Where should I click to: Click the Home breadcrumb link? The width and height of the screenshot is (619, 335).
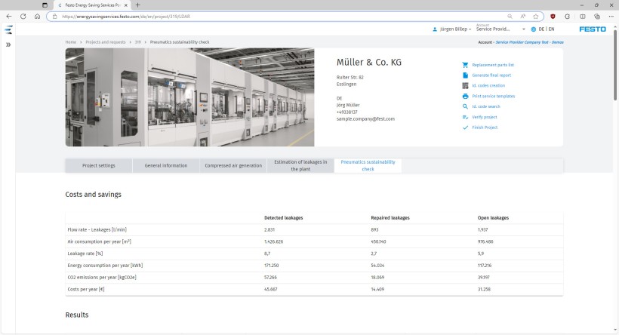pyautogui.click(x=70, y=42)
